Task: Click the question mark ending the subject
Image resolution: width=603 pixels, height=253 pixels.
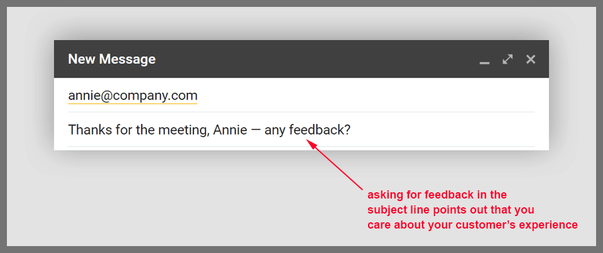Action: pos(347,130)
